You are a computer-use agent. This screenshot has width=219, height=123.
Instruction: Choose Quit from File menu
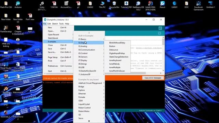[x=58, y=71]
